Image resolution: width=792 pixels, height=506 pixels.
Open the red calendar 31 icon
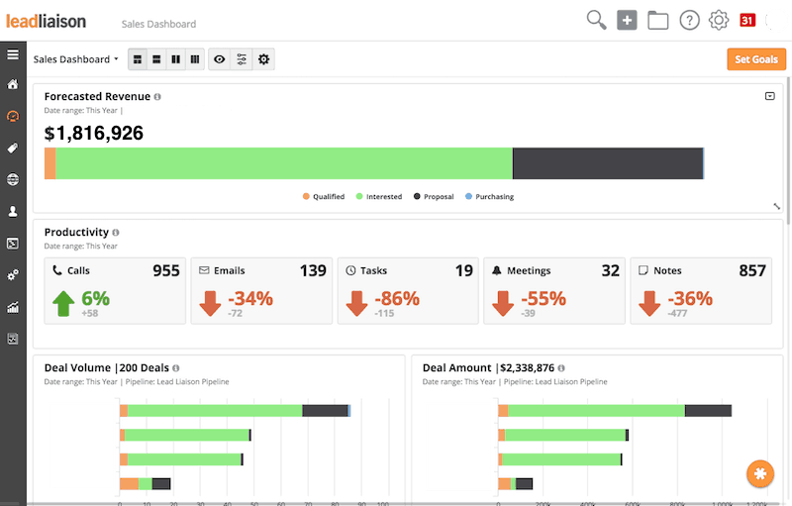747,20
